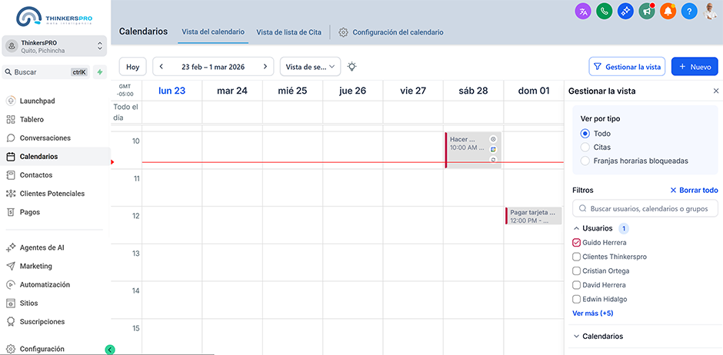
Task: Click the blue Nuevo button
Action: pos(694,67)
